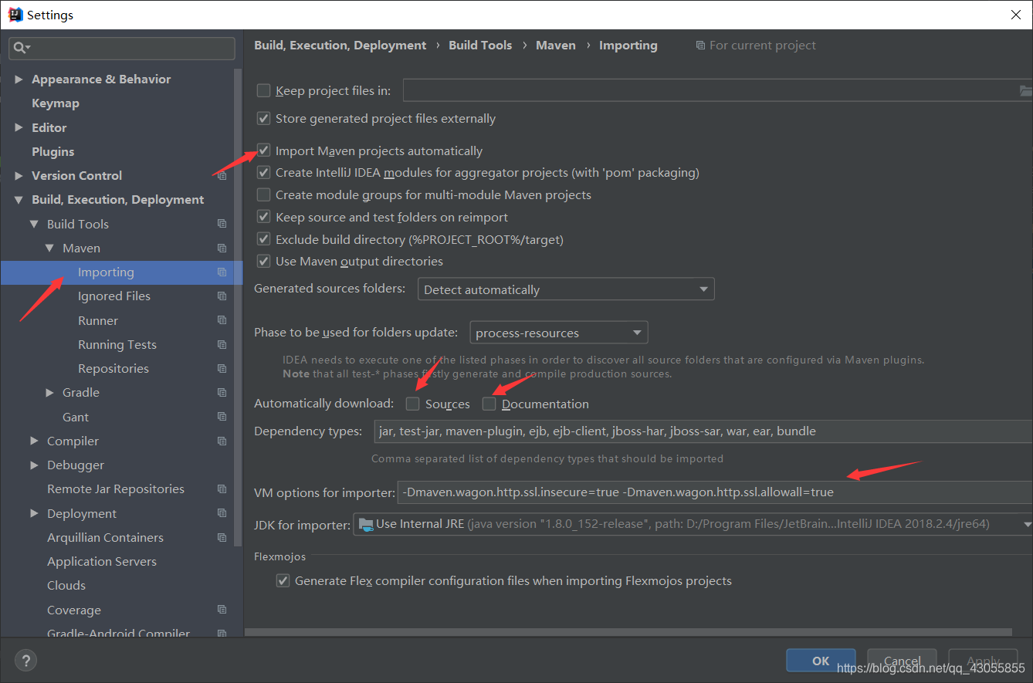Click the search magnifier icon in settings
1033x683 pixels.
coord(20,48)
